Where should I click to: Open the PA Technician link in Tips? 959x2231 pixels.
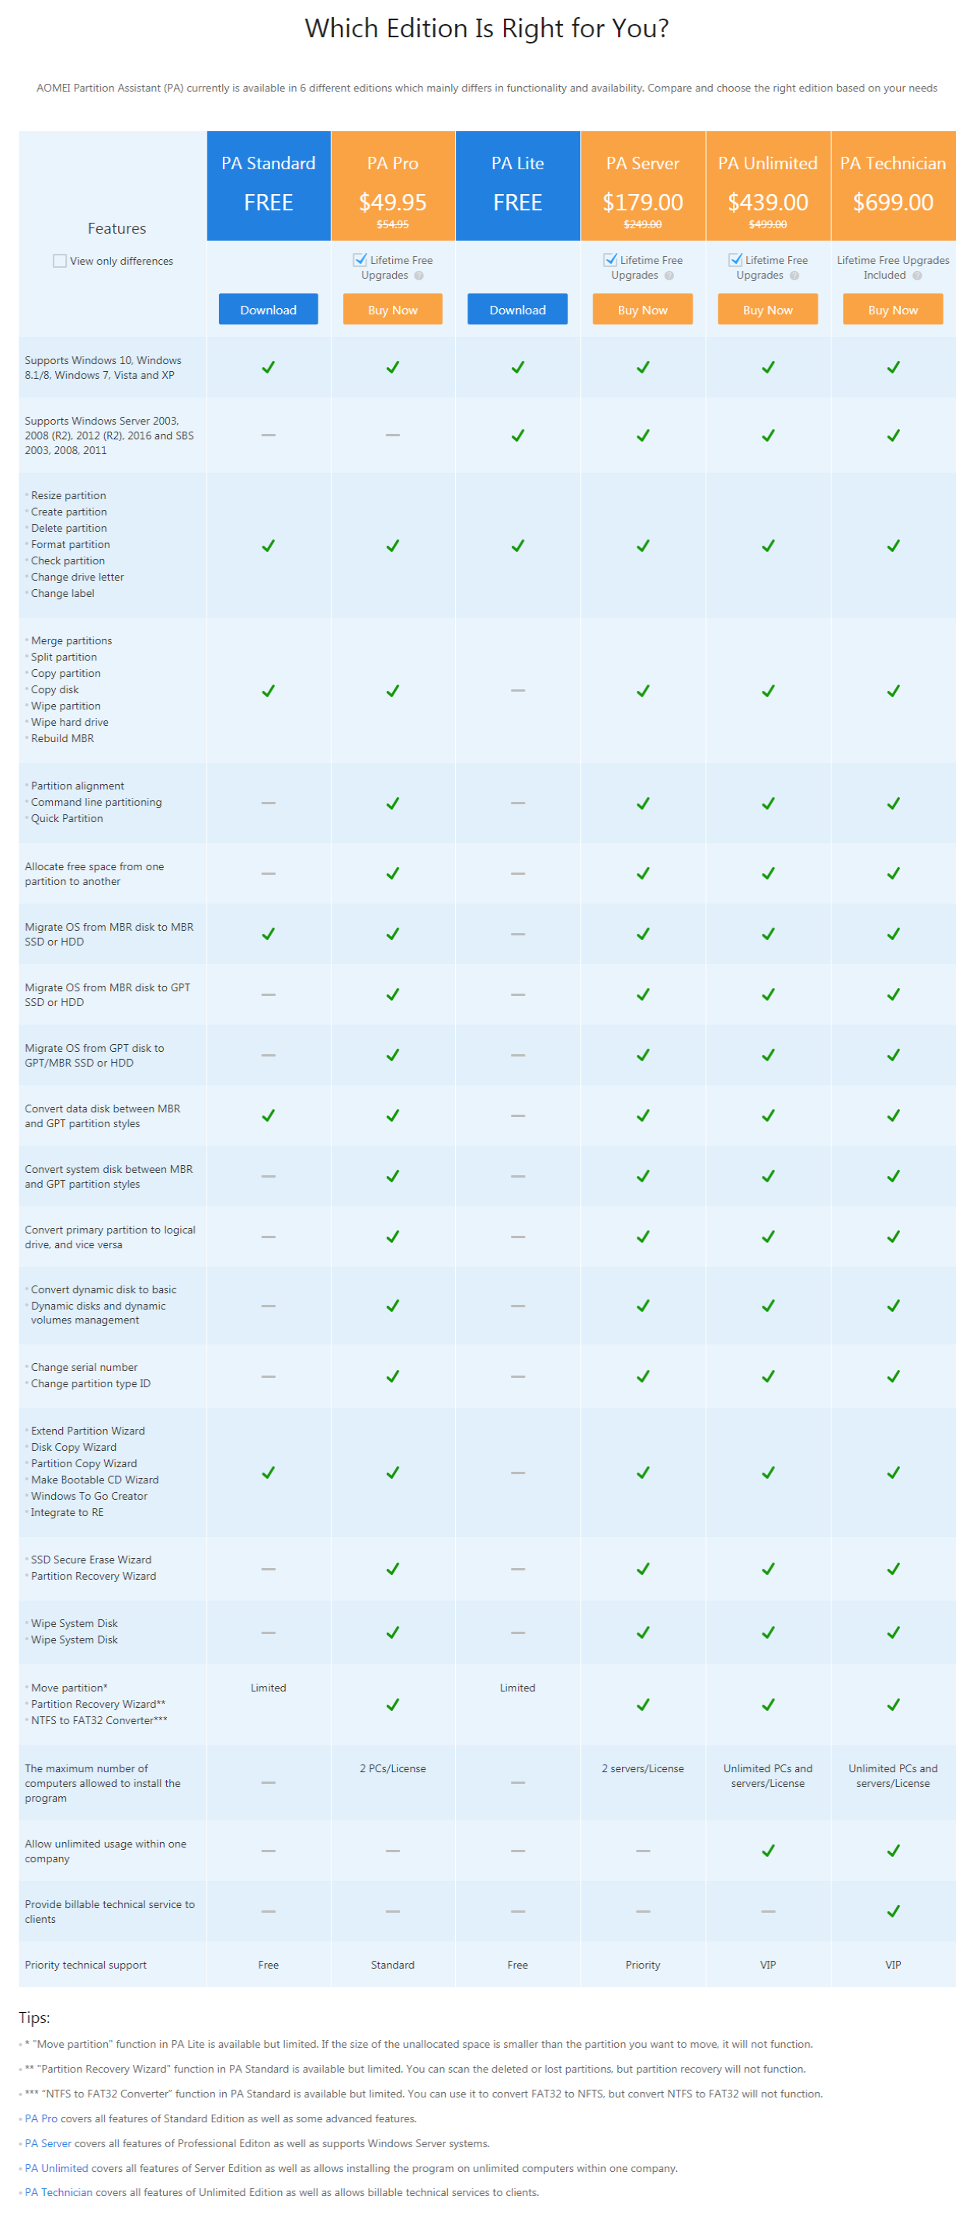(58, 2193)
